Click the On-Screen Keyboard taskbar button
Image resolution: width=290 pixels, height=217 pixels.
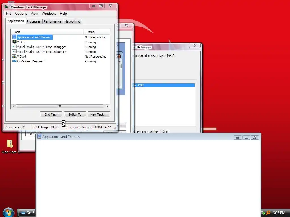tap(27, 212)
